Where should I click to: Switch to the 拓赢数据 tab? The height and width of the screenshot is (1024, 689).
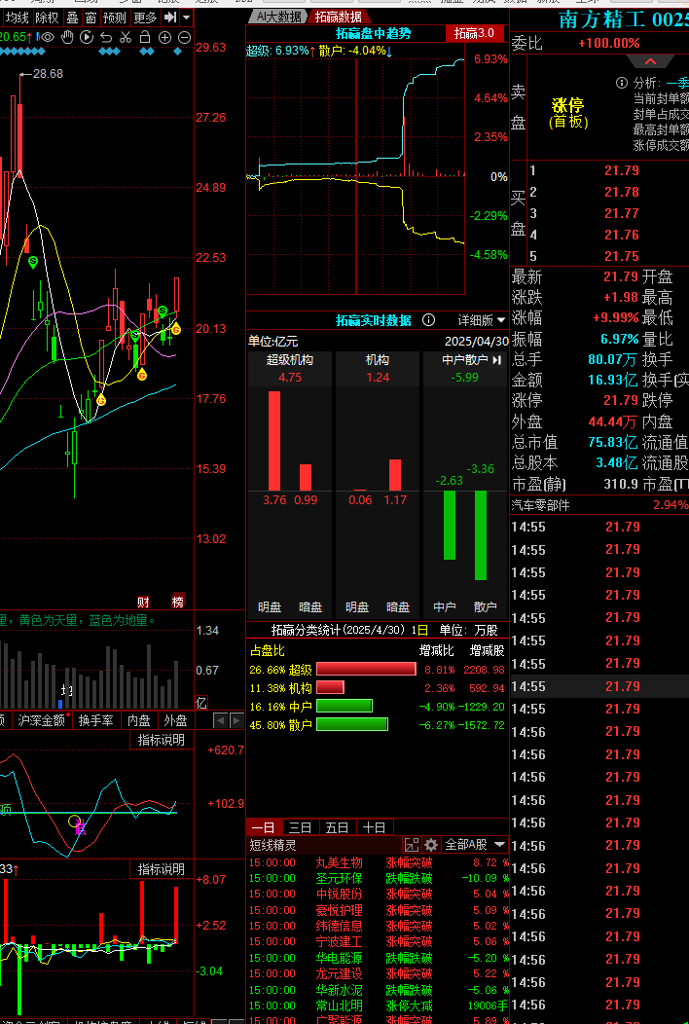339,17
